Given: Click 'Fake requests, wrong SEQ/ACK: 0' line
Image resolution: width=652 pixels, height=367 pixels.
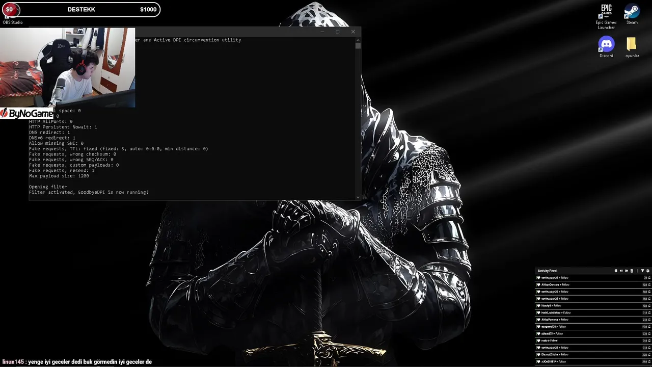Looking at the screenshot, I should click(x=71, y=160).
